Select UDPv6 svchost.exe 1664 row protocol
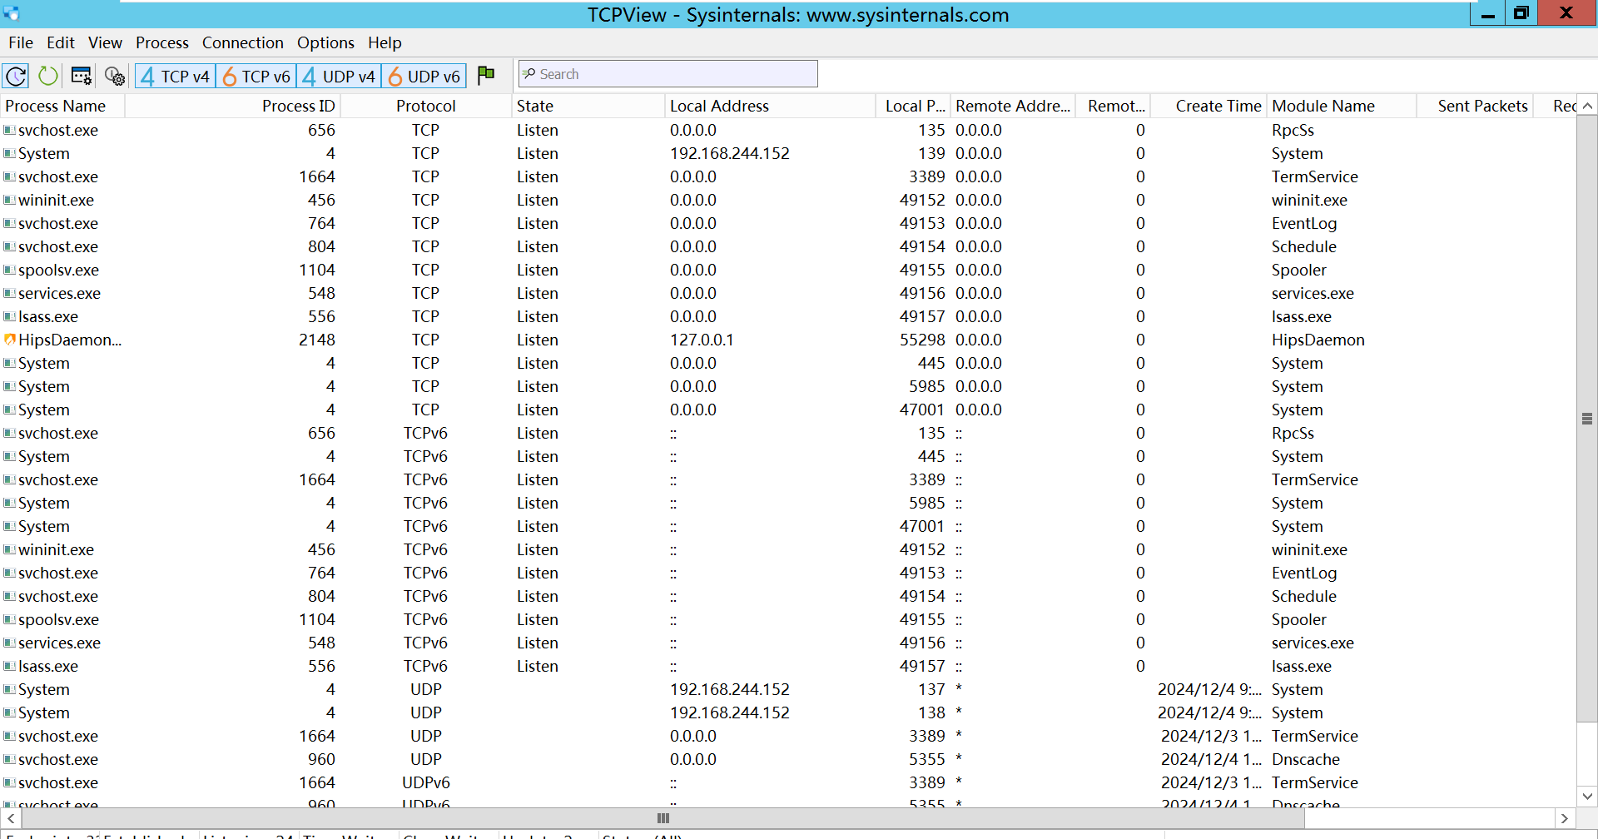 (x=426, y=782)
